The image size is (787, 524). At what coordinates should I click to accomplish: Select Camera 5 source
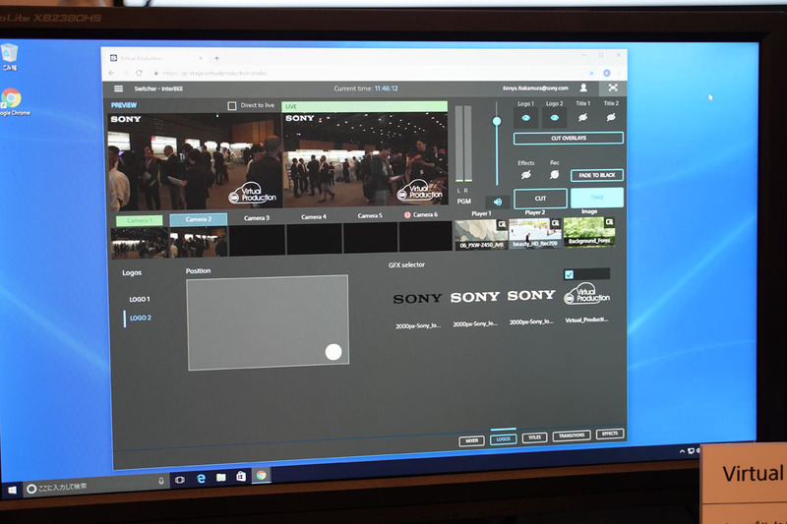[x=370, y=215]
